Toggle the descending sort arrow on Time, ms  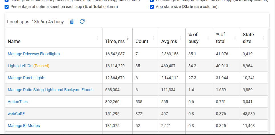[x=128, y=39]
